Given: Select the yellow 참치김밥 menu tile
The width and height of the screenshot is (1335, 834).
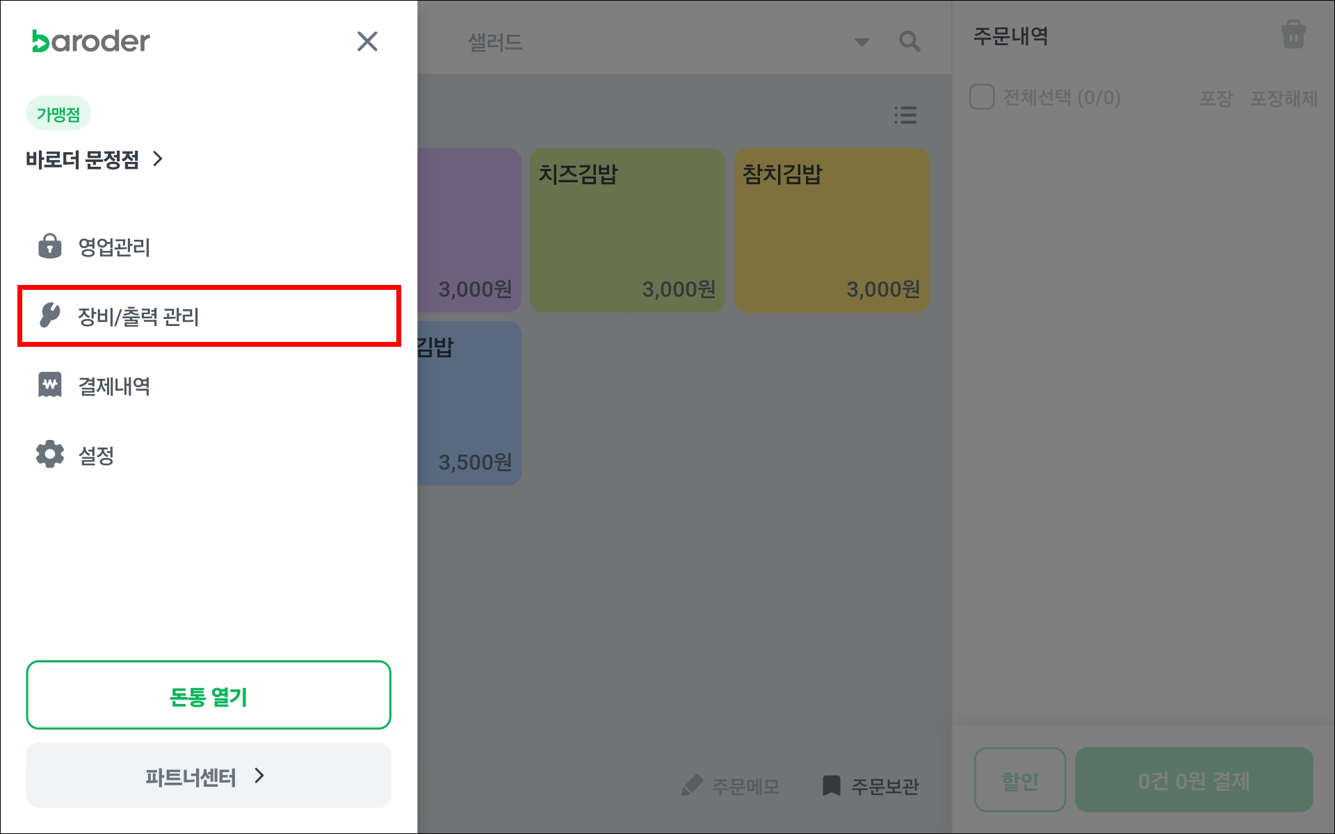Looking at the screenshot, I should pyautogui.click(x=832, y=230).
